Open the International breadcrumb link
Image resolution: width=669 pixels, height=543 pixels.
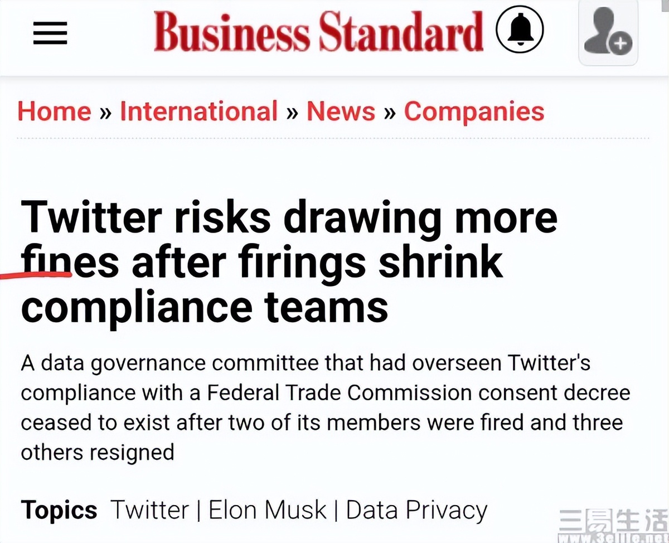pyautogui.click(x=198, y=111)
